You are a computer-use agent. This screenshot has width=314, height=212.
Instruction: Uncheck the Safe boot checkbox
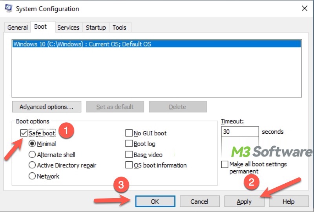pyautogui.click(x=24, y=133)
